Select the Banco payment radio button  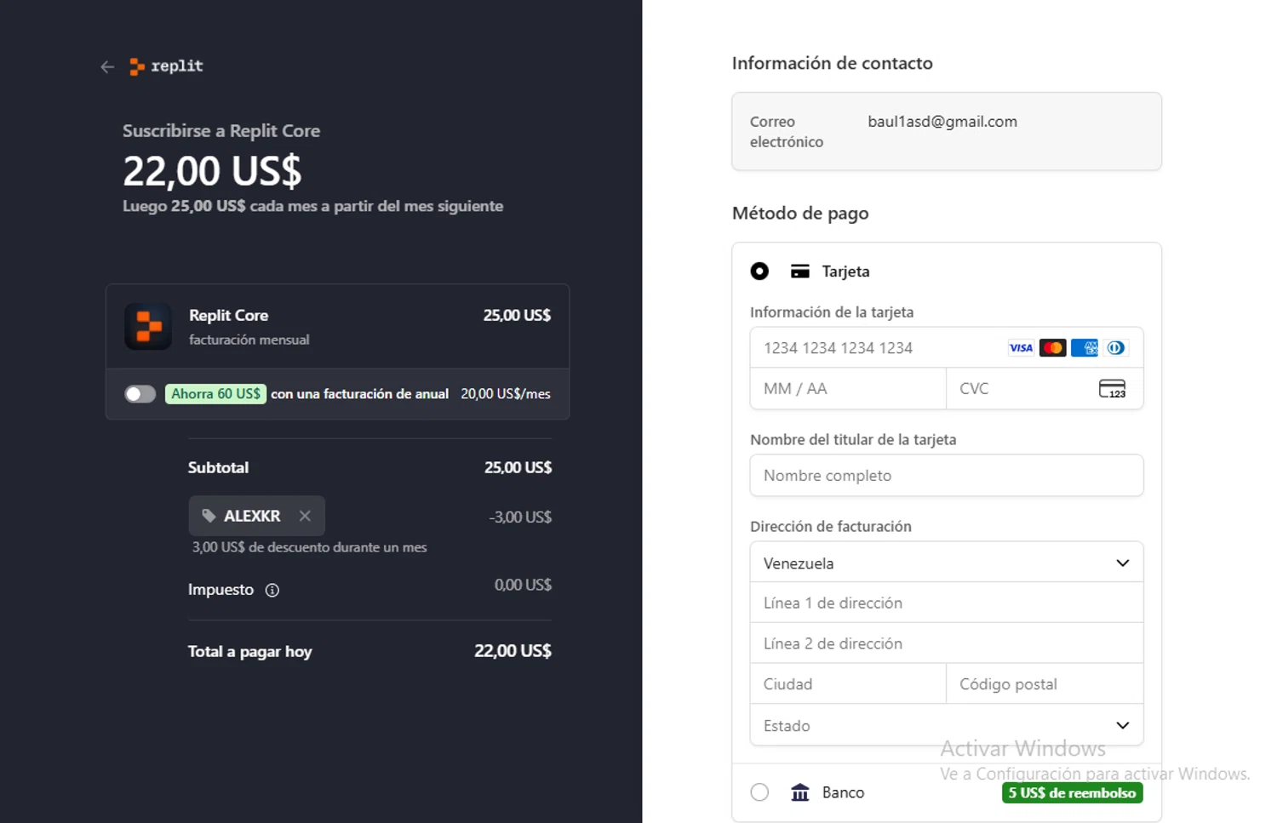pyautogui.click(x=759, y=792)
